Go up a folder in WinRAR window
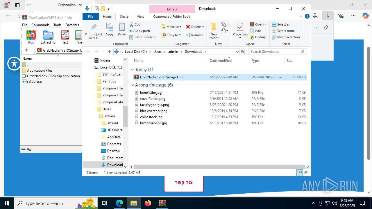This screenshot has width=372, height=209. 26,50
